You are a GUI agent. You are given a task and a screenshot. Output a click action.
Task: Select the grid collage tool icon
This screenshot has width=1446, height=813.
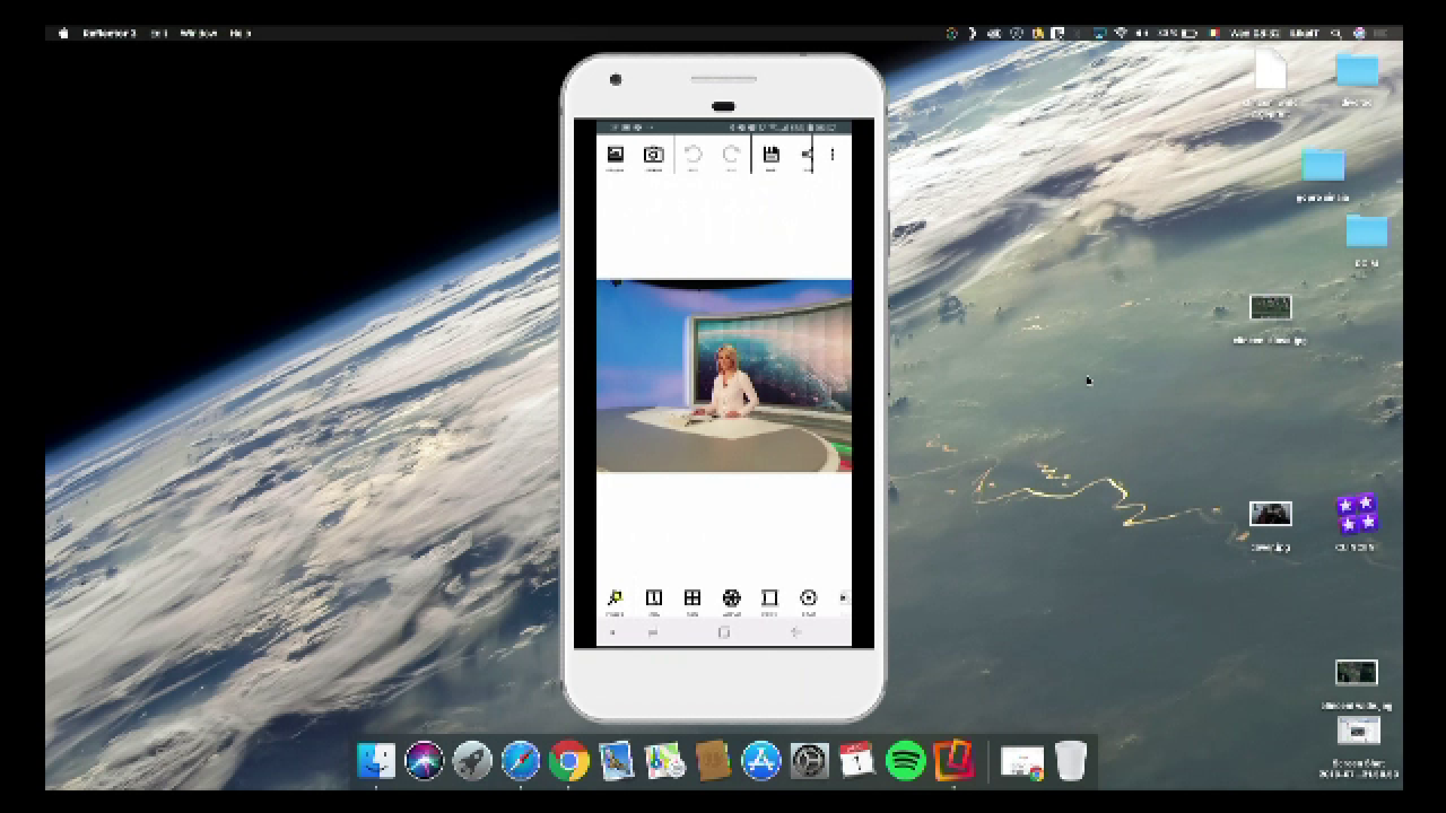tap(692, 598)
